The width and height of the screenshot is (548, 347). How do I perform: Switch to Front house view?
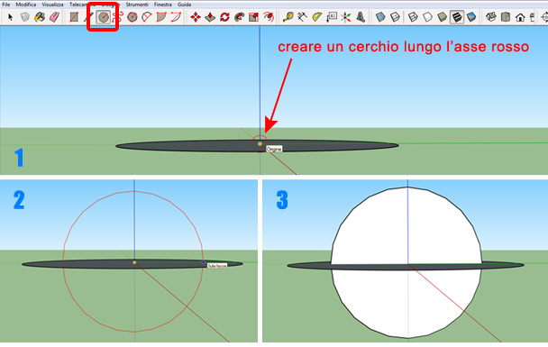click(520, 17)
